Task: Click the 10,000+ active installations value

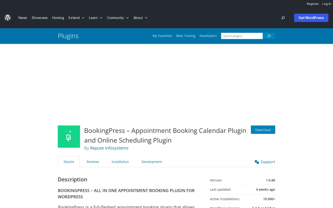Action: point(269,199)
